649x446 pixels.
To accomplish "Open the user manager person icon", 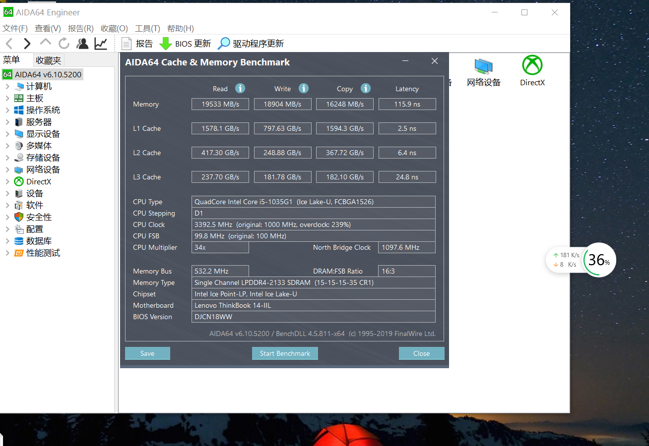I will (82, 44).
